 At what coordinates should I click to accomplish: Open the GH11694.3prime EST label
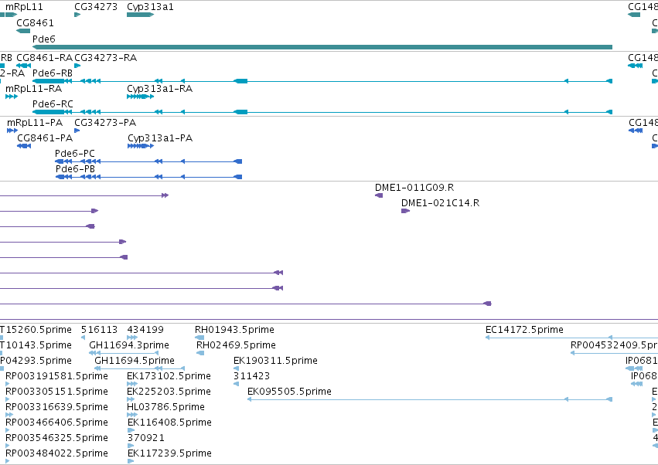click(129, 345)
